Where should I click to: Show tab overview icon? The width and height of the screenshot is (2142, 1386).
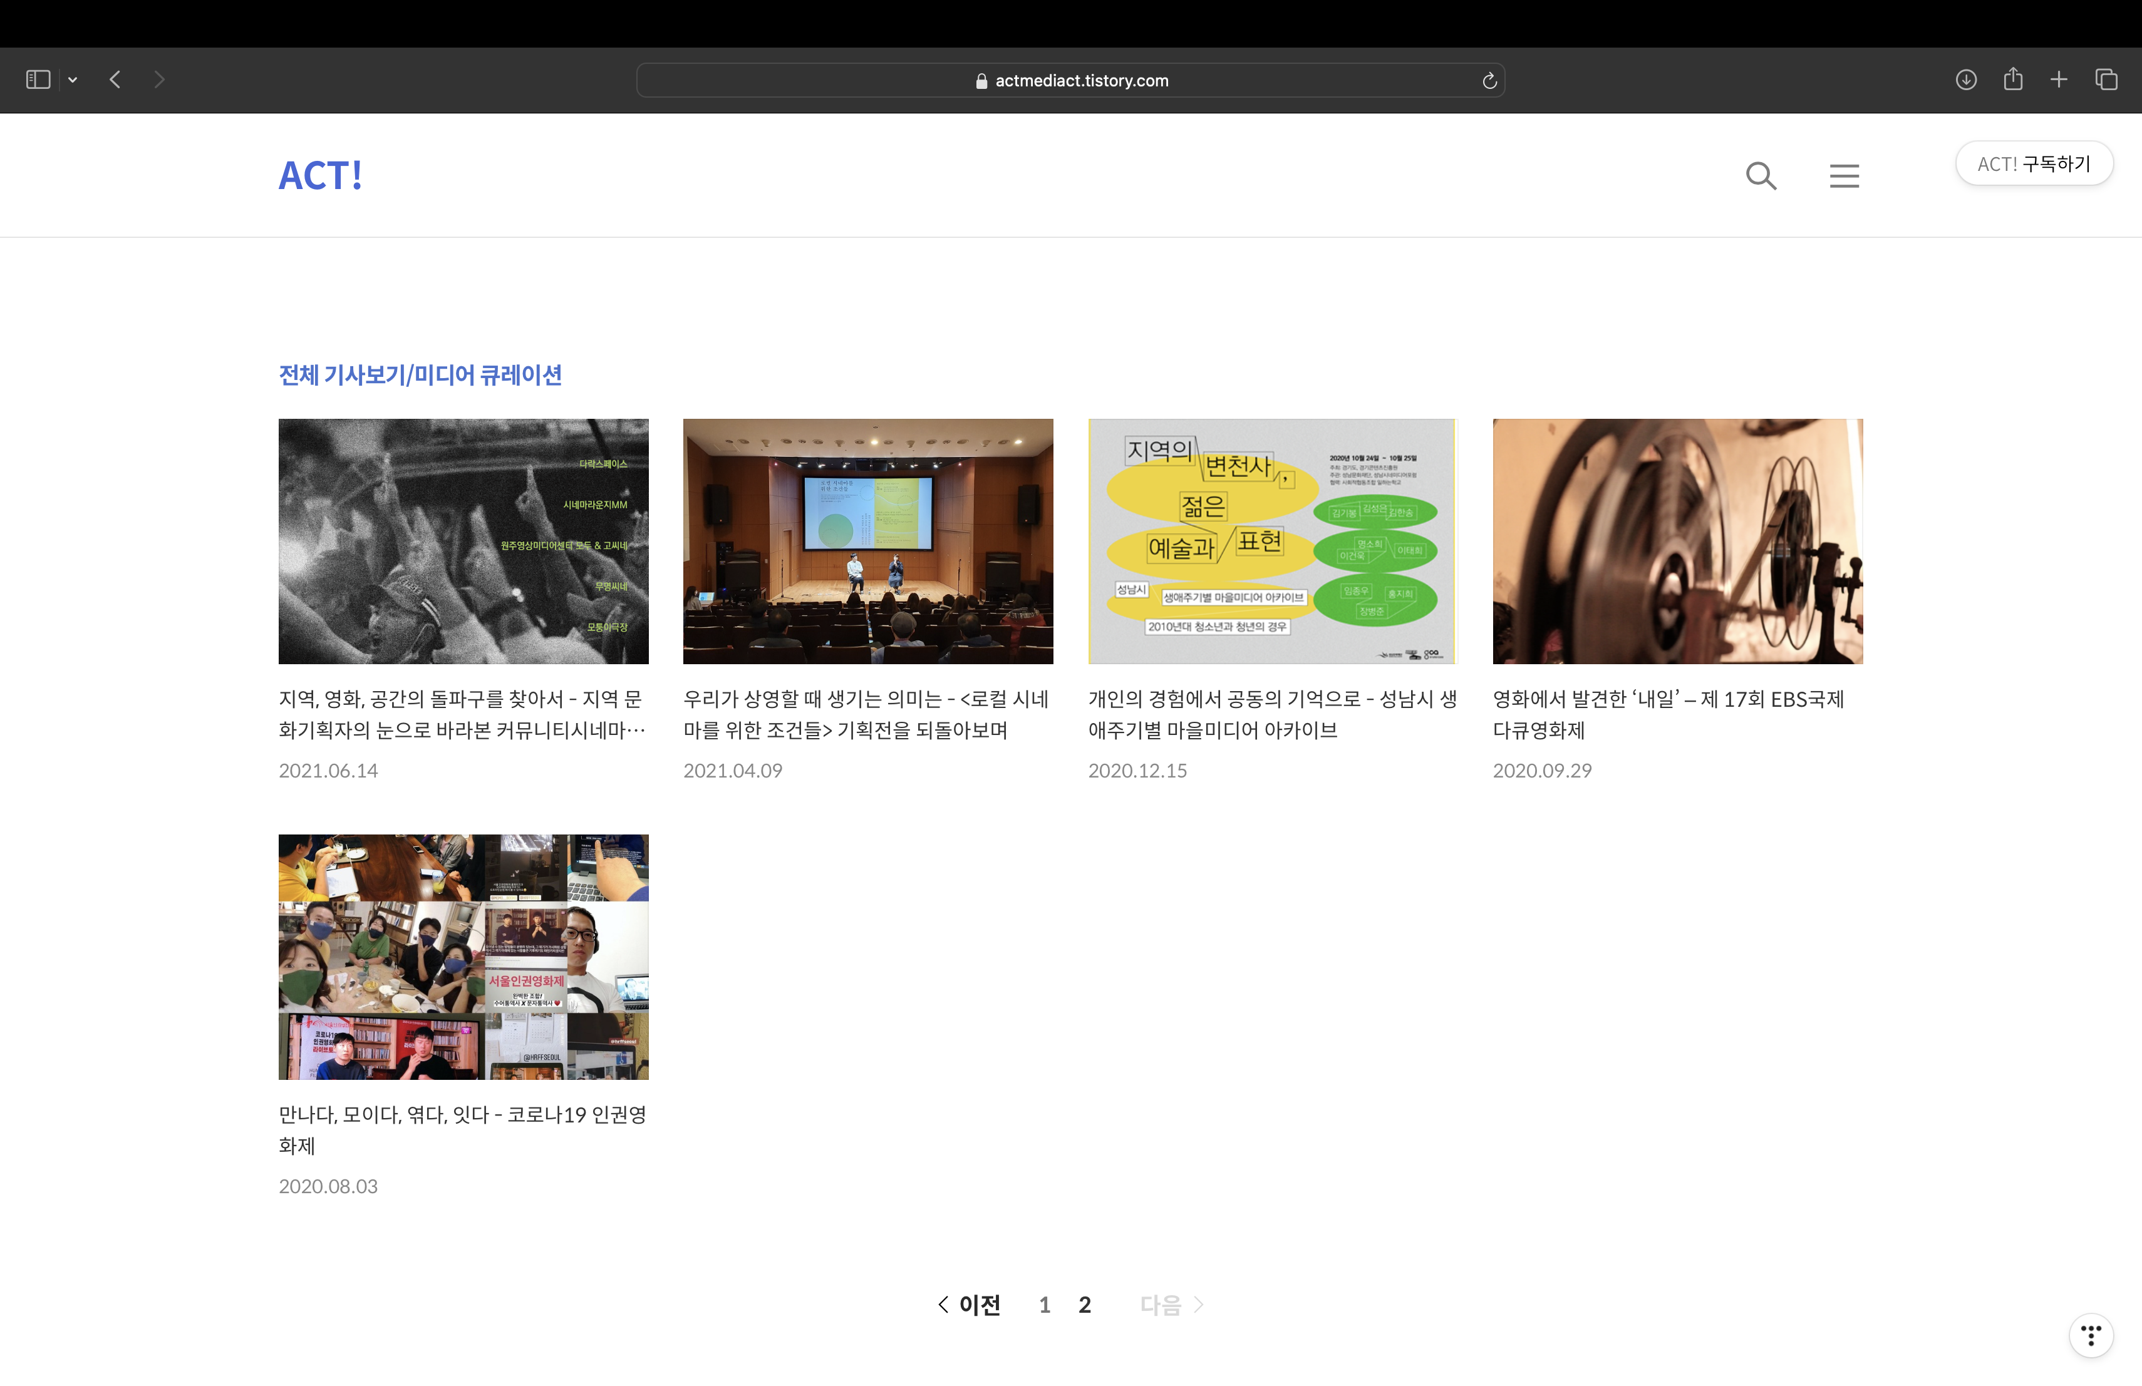click(2106, 80)
